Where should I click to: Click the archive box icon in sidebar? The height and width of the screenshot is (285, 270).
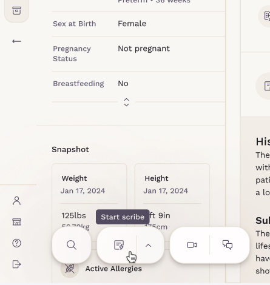[x=16, y=10]
